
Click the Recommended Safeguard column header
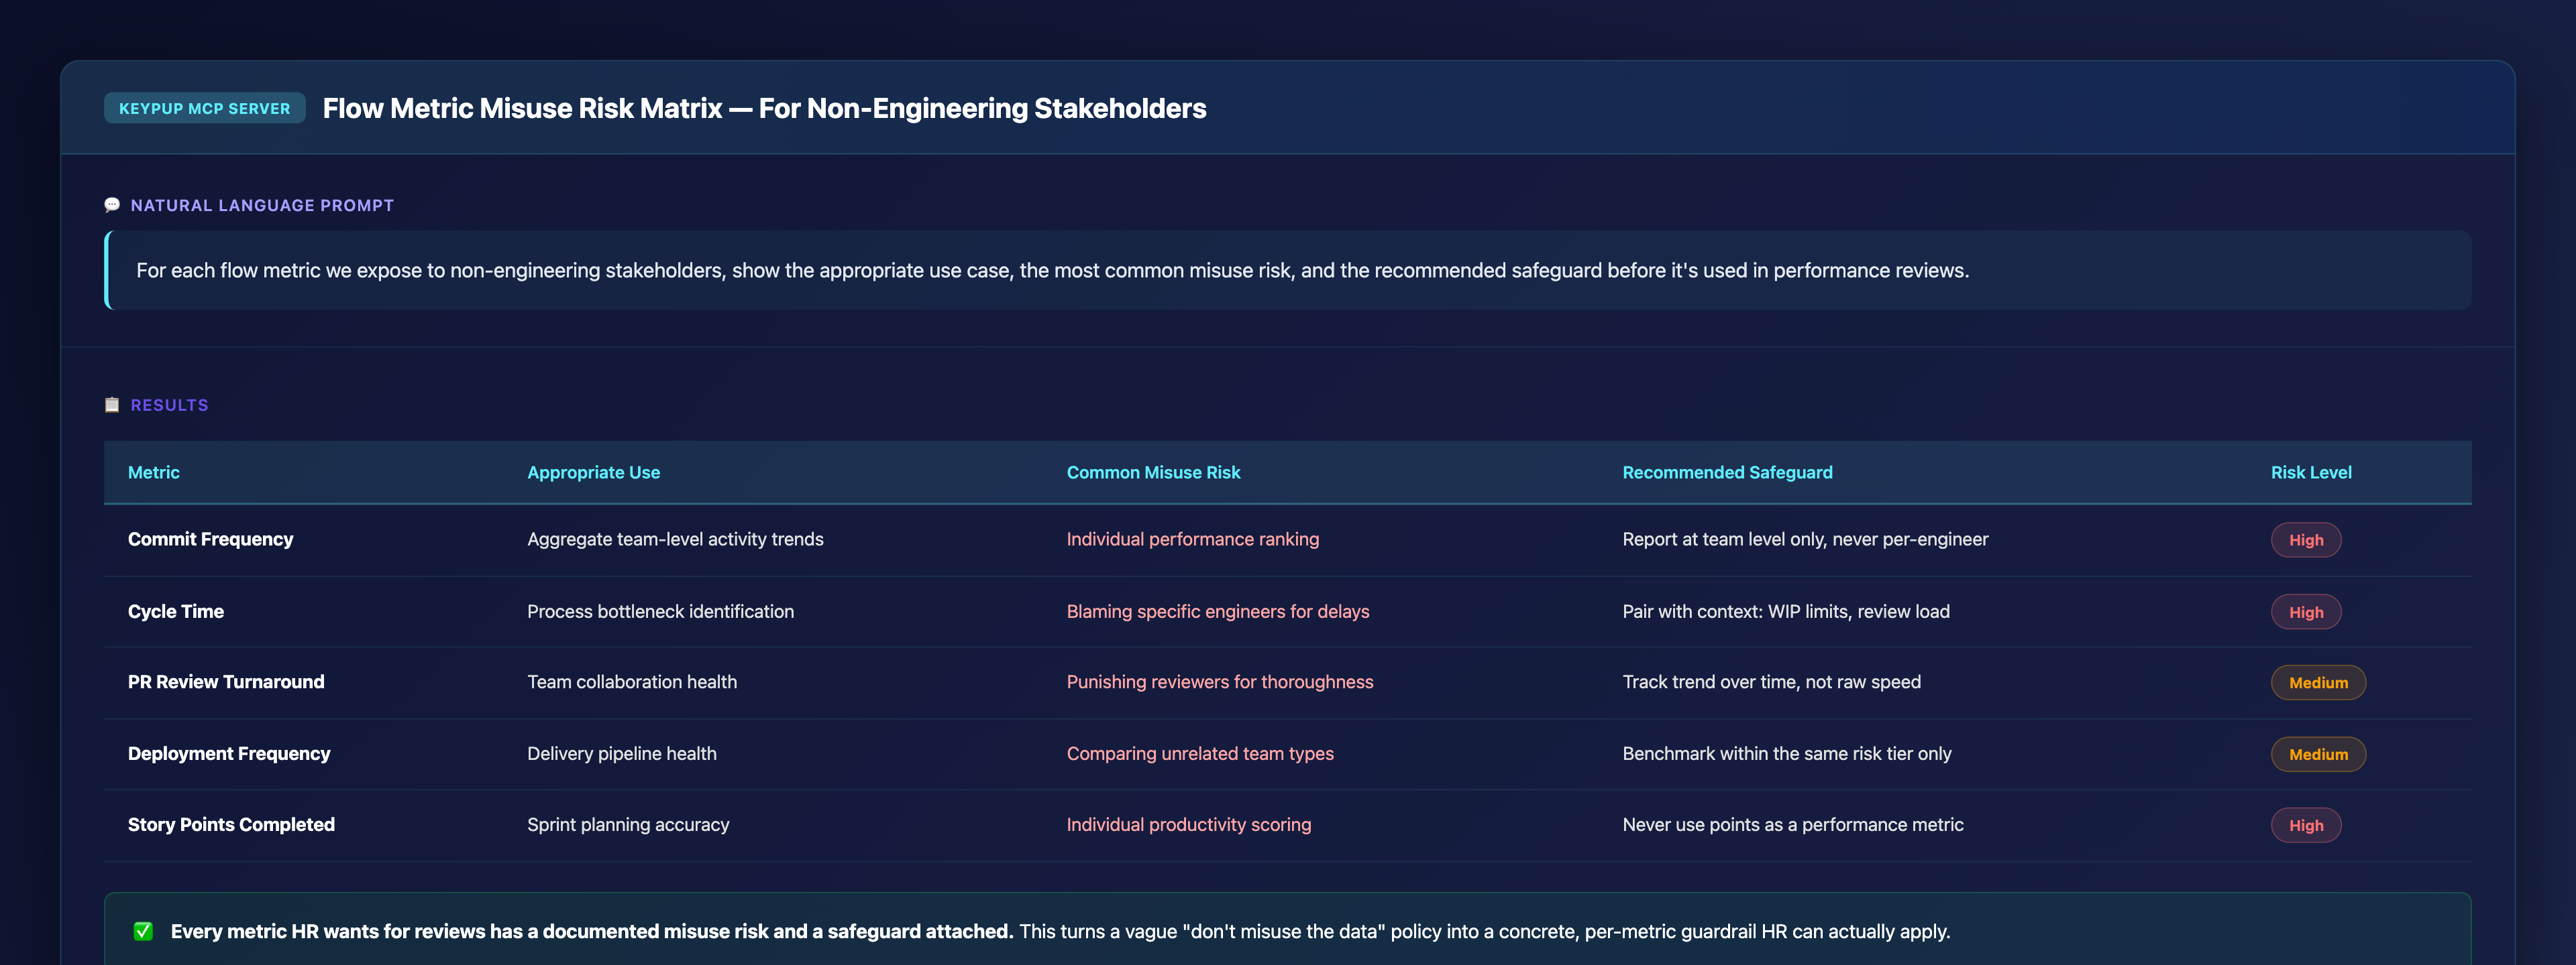coord(1727,472)
